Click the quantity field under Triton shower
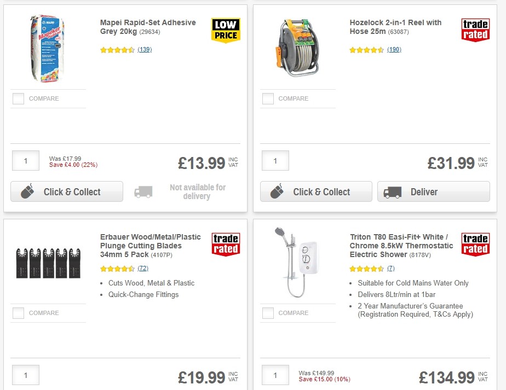 tap(275, 375)
